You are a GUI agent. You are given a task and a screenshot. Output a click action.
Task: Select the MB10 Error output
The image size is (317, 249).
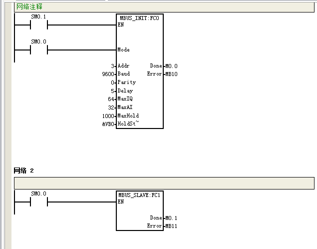click(171, 74)
